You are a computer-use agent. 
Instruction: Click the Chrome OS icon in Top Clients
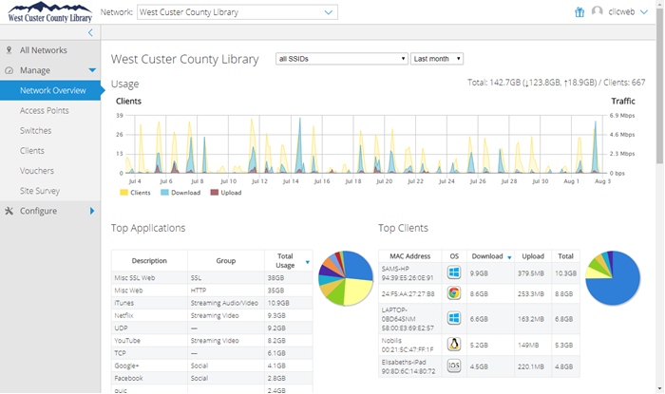[454, 294]
